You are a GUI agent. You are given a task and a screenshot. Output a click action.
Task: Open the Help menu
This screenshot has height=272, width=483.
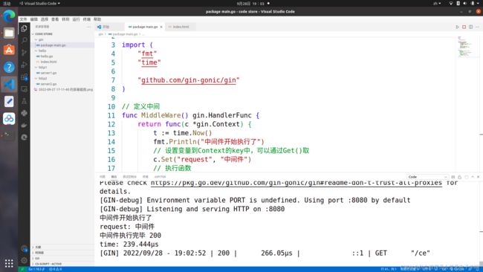[97, 19]
